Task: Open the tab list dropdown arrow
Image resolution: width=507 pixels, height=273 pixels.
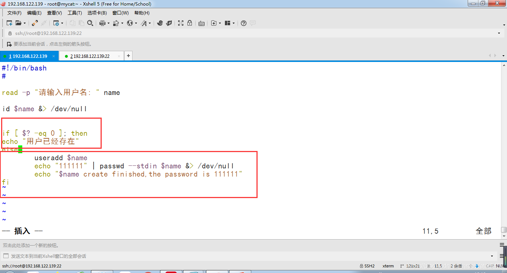Action: coord(504,56)
